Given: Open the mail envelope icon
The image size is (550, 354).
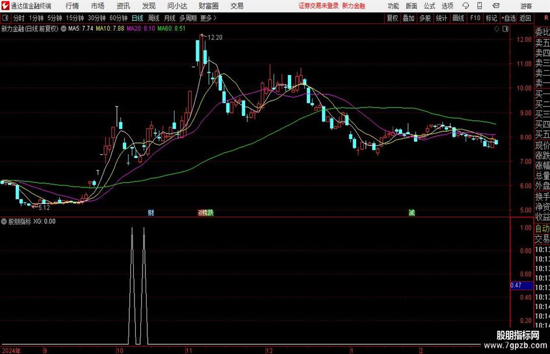Looking at the screenshot, I should (x=496, y=6).
